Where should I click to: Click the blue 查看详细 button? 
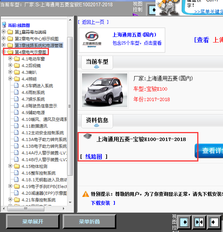pos(209,151)
